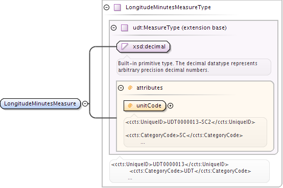
Task: Collapse the attributes section
Action: (x=121, y=88)
